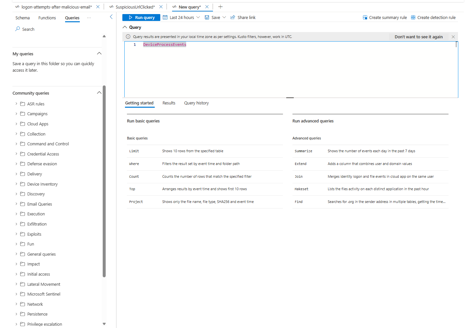Collapse the left sidebar panel arrow

point(111,17)
